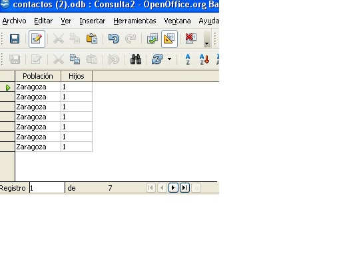341x256 pixels.
Task: Open the Insertar menu
Action: click(x=93, y=21)
